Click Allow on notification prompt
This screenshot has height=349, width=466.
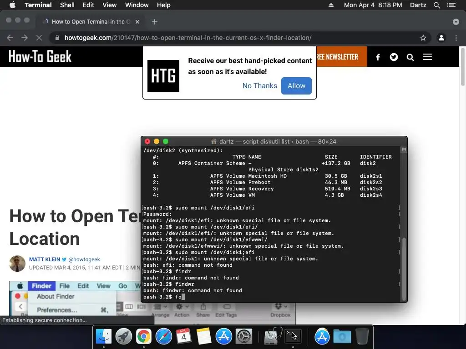coord(296,86)
